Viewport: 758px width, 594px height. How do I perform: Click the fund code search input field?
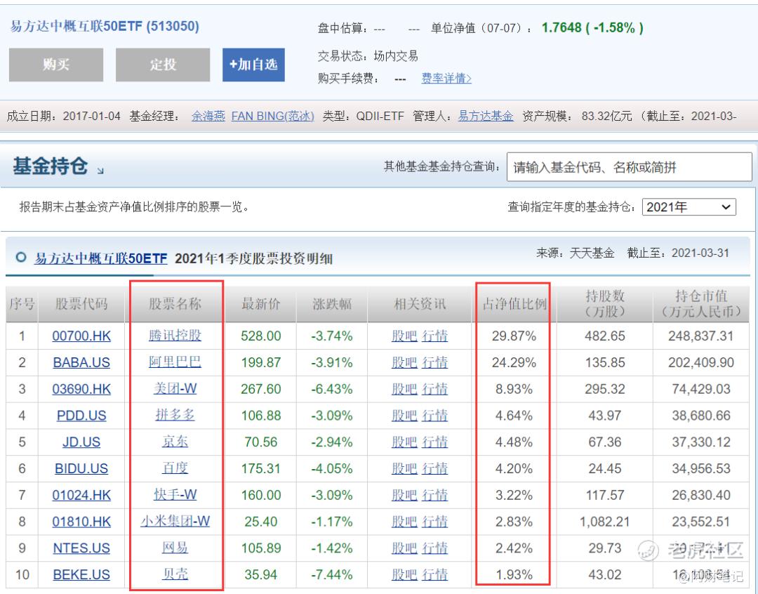click(629, 167)
